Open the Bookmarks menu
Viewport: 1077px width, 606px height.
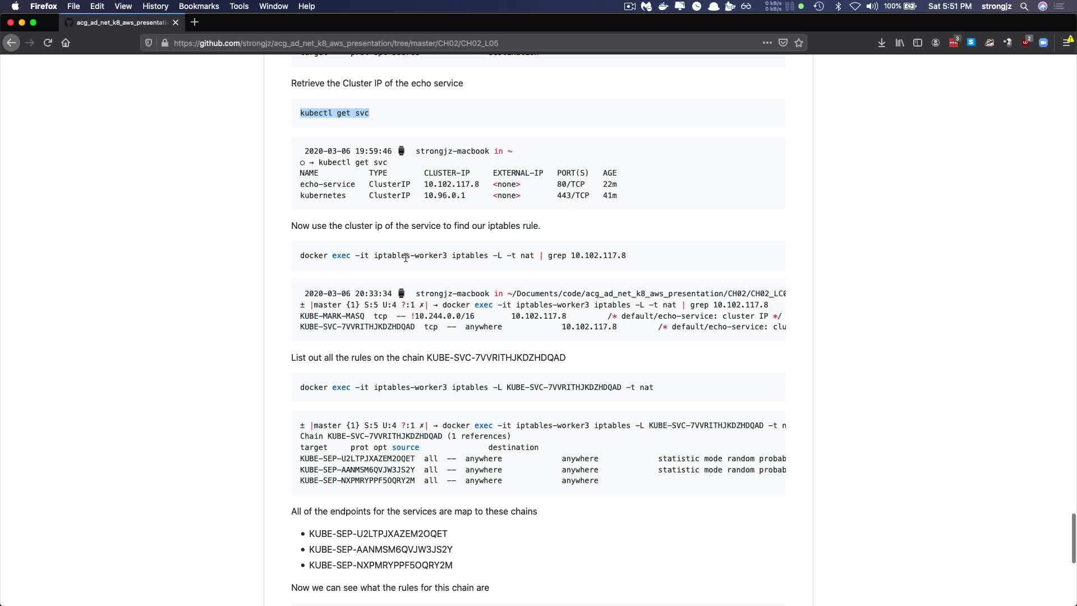[x=199, y=6]
